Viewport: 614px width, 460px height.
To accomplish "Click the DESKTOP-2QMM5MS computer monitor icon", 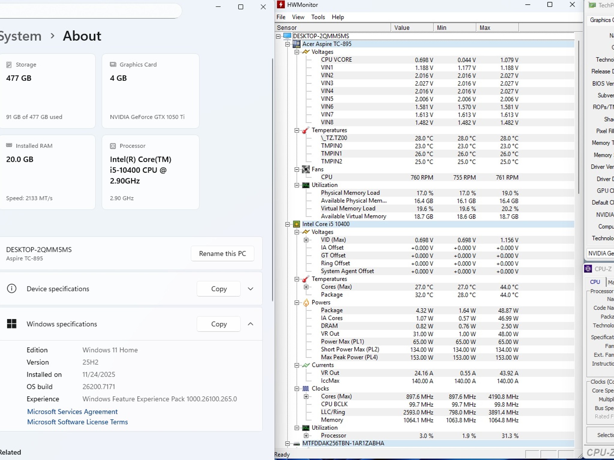I will coord(287,36).
